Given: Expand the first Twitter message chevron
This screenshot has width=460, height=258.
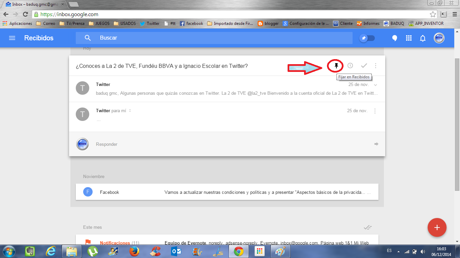Looking at the screenshot, I should 375,85.
